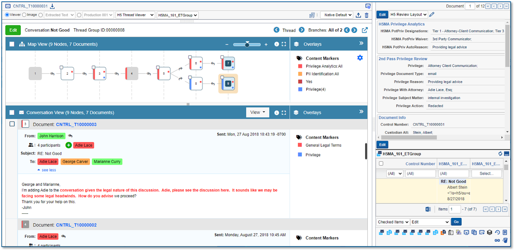Open the Checked Items dropdown
Image resolution: width=515 pixels, height=251 pixels.
[393, 222]
